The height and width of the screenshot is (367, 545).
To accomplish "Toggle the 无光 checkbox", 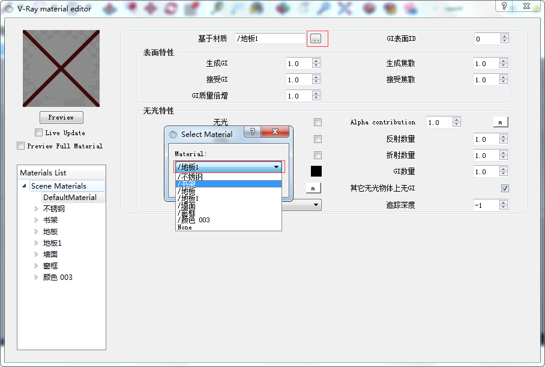I will pyautogui.click(x=318, y=122).
